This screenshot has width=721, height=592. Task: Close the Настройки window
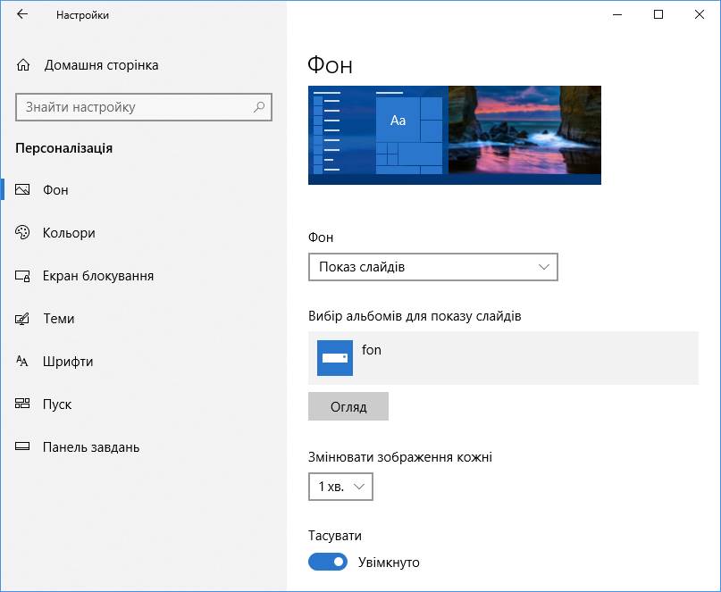[699, 14]
